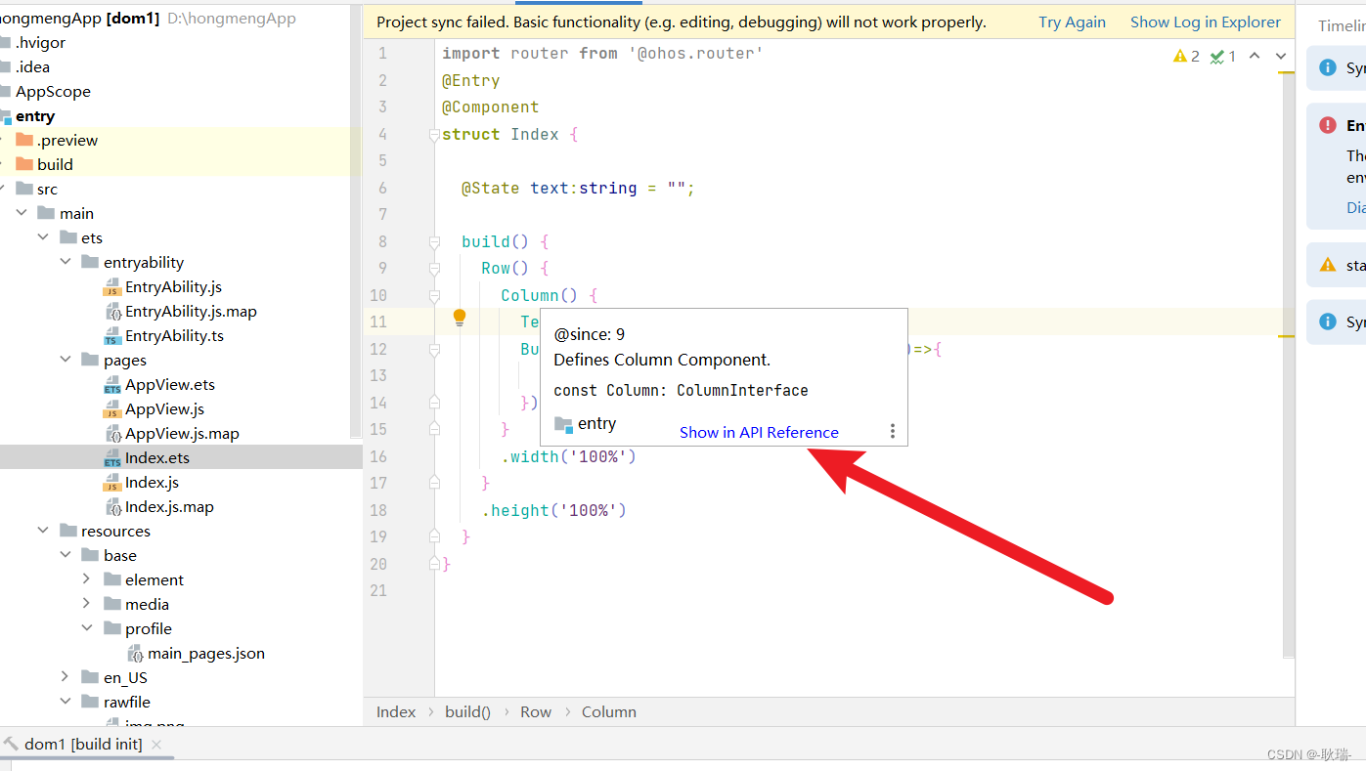Viewport: 1366px width, 771px height.
Task: Click the Column() keyword on line 10
Action: pos(540,295)
